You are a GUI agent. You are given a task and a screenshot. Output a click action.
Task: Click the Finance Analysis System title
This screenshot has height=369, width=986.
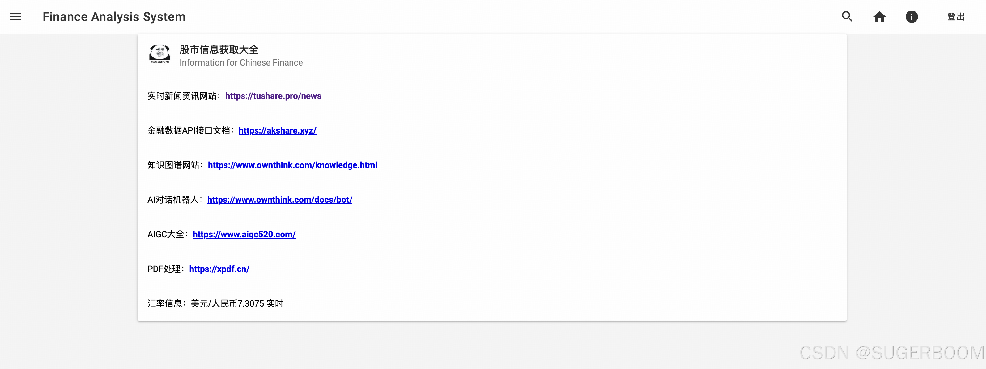click(x=114, y=17)
